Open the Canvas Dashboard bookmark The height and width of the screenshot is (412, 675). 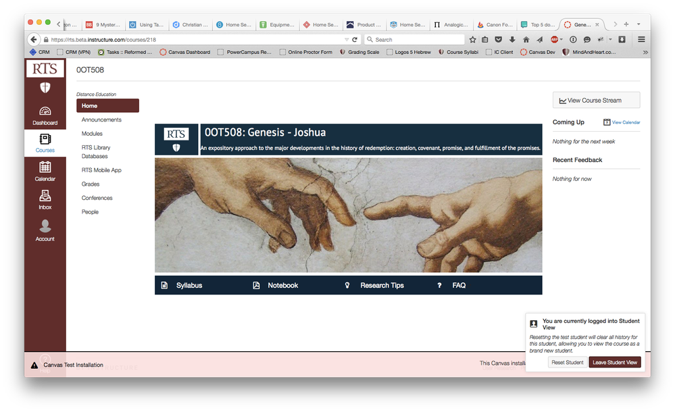[x=185, y=52]
